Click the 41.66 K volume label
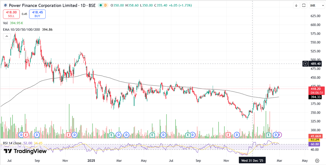 pos(315,136)
